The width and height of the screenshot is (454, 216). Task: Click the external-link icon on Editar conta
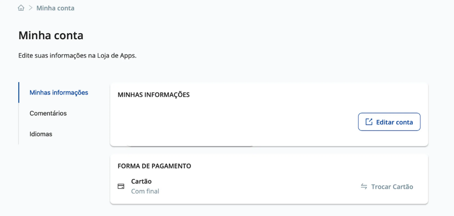tap(369, 122)
